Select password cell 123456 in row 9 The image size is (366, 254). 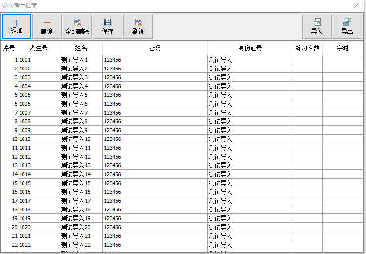[x=155, y=130]
